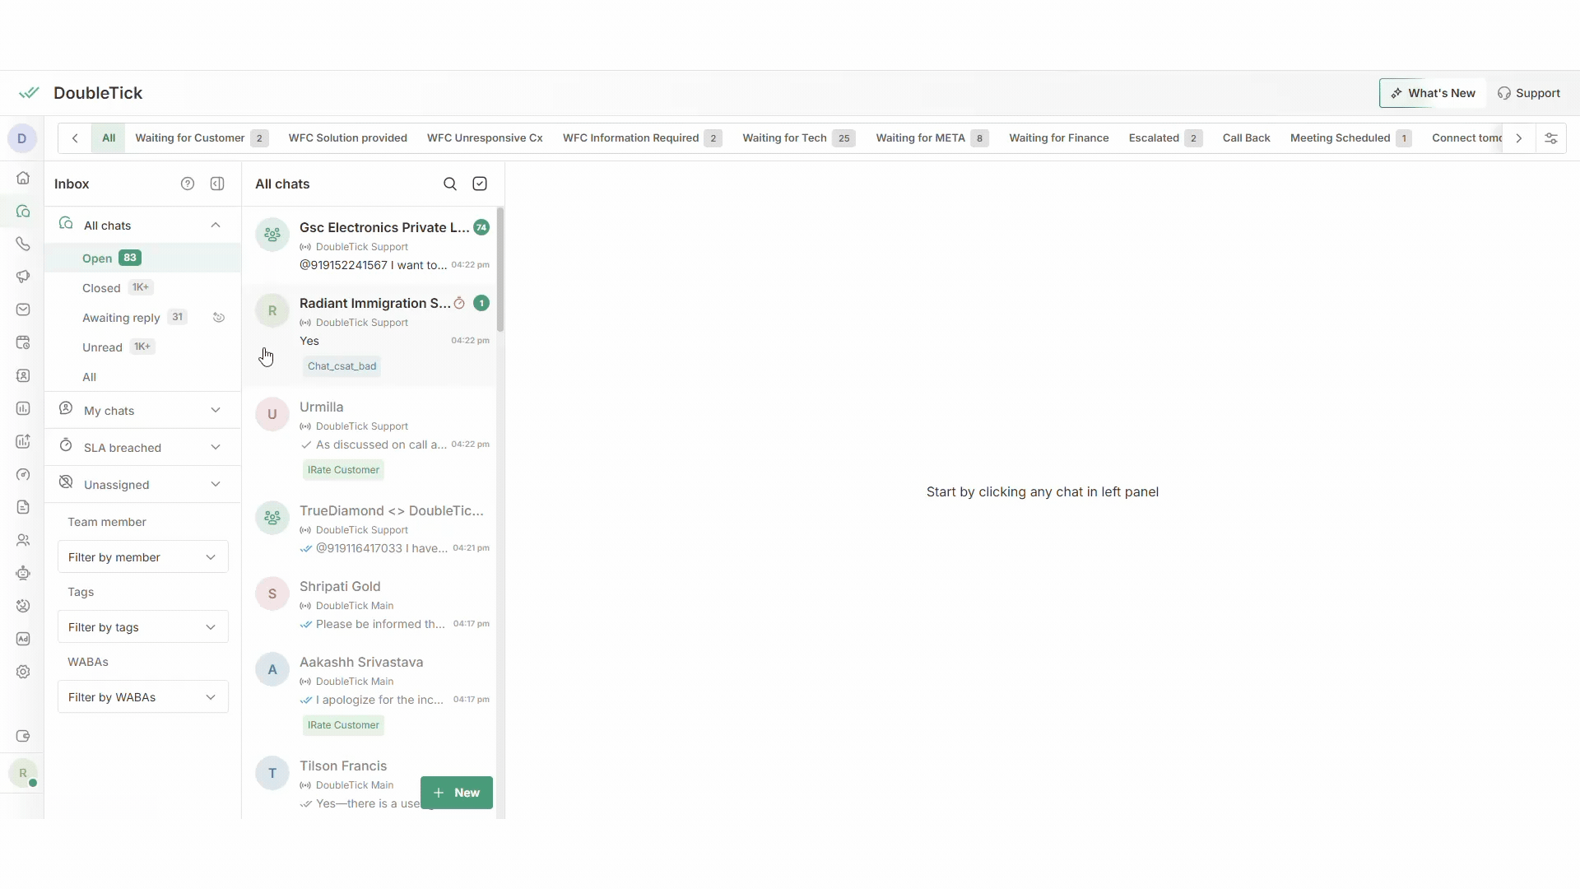Click the New chat button
This screenshot has height=889, width=1580.
[x=457, y=793]
